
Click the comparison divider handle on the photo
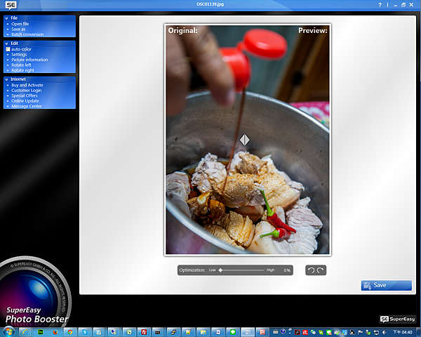click(245, 140)
